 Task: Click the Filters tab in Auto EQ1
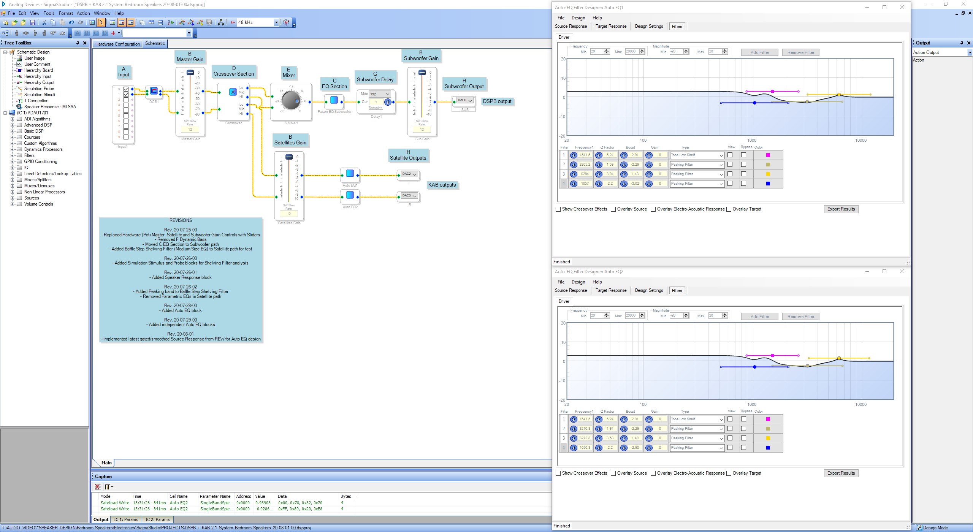676,26
